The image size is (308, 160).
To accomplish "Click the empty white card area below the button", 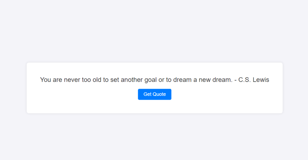I will 155,107.
